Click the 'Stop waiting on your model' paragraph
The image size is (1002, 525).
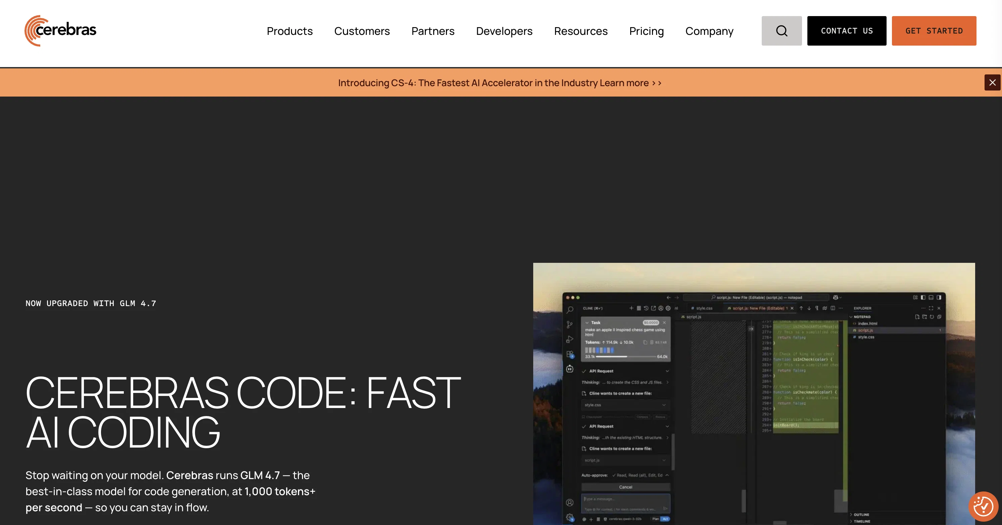(x=170, y=491)
